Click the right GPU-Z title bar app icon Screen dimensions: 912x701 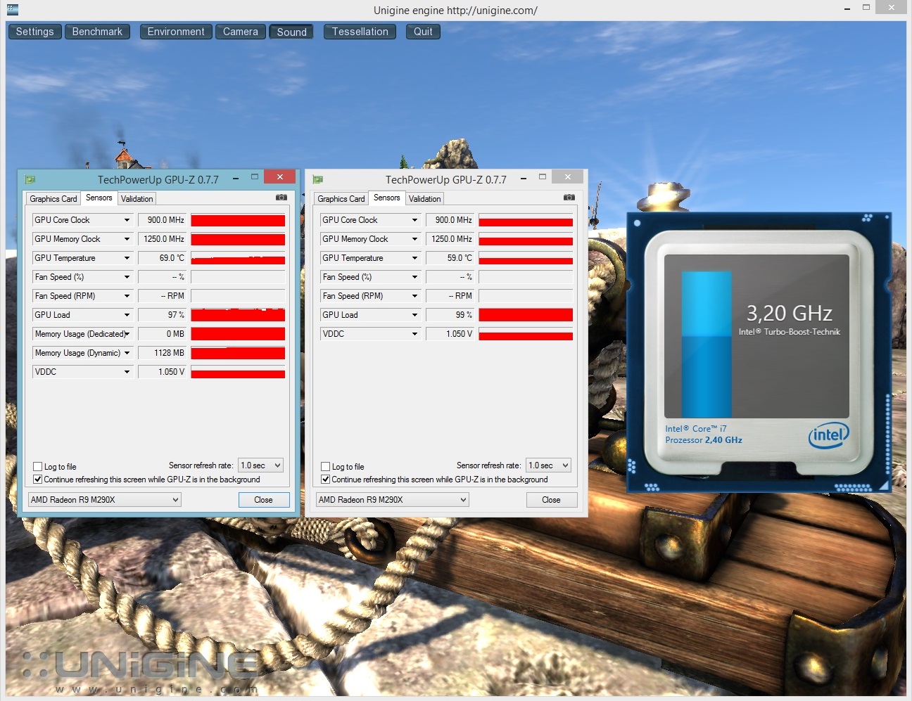point(318,179)
